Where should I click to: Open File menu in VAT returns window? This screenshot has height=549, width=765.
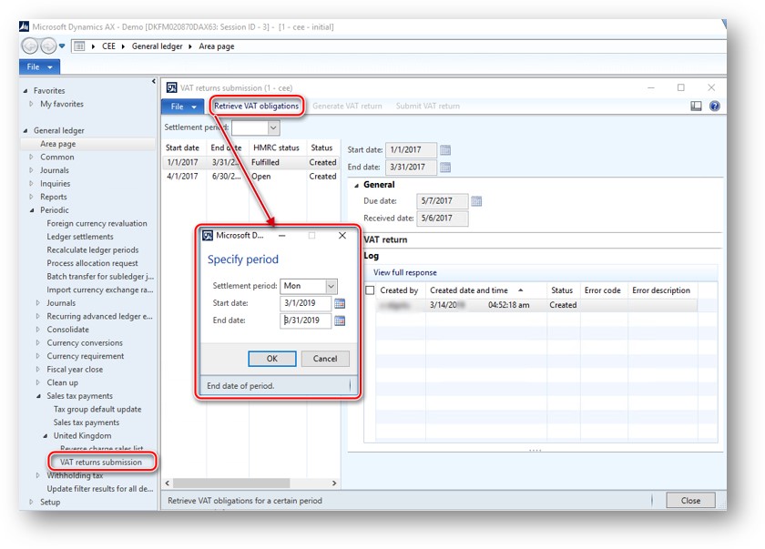pos(183,107)
